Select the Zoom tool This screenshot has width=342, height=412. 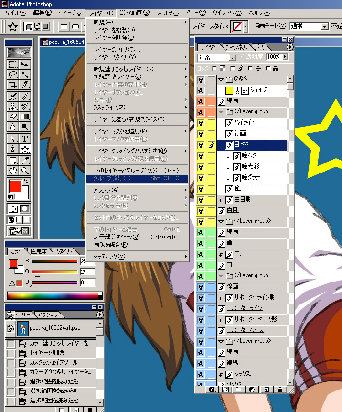click(25, 171)
